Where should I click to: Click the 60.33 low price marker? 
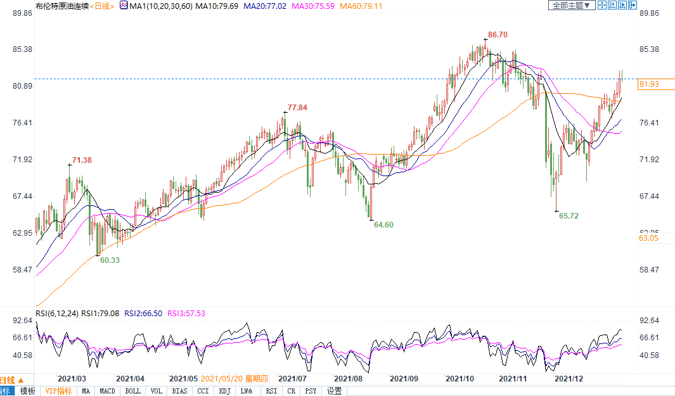pos(110,260)
